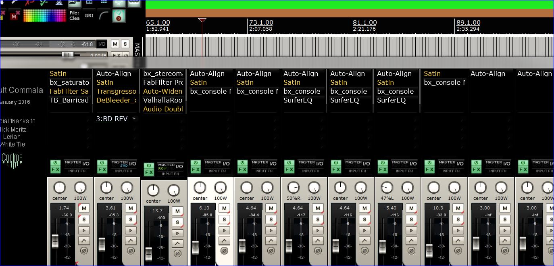The width and height of the screenshot is (554, 266).
Task: Mute the track with volume -10.3
Action: click(x=458, y=208)
